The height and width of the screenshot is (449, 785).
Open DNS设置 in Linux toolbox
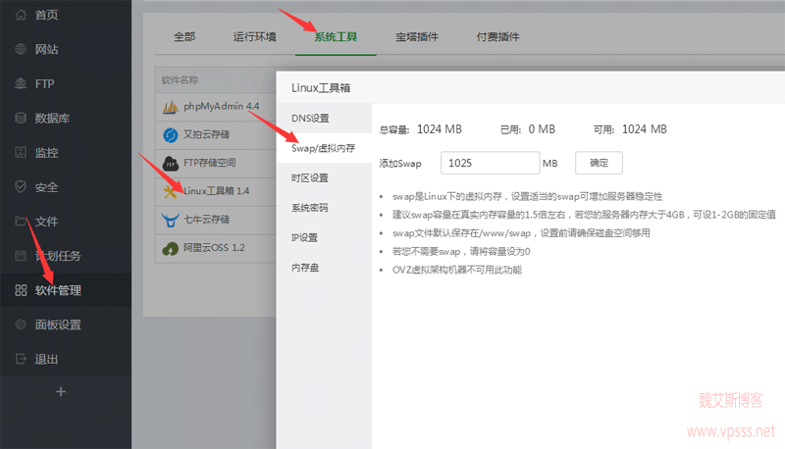tap(310, 119)
